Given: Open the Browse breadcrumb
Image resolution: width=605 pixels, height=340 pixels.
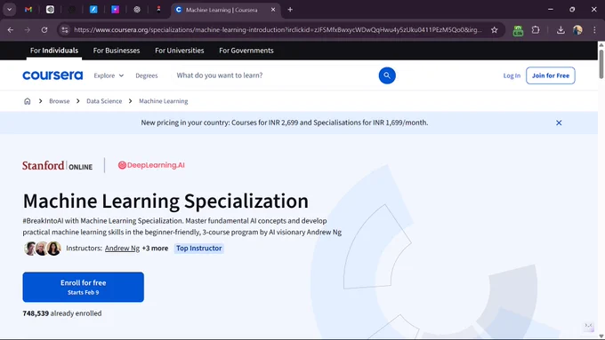Looking at the screenshot, I should 60,101.
